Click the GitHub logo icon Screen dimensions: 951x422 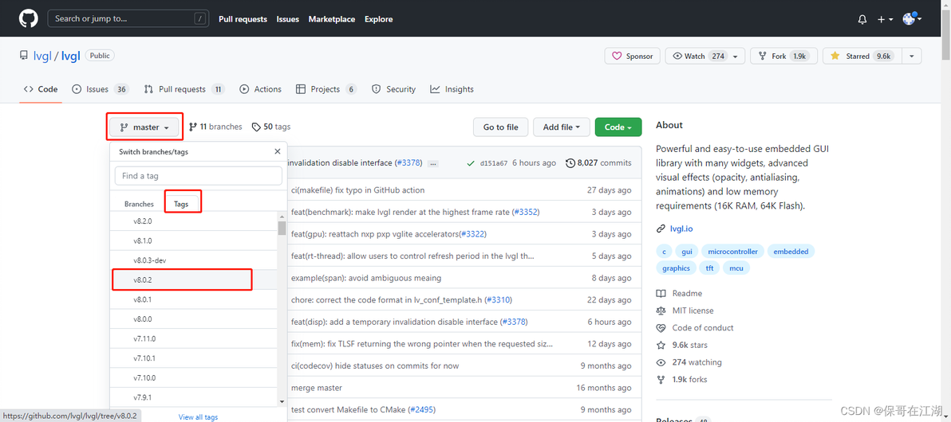pos(29,18)
